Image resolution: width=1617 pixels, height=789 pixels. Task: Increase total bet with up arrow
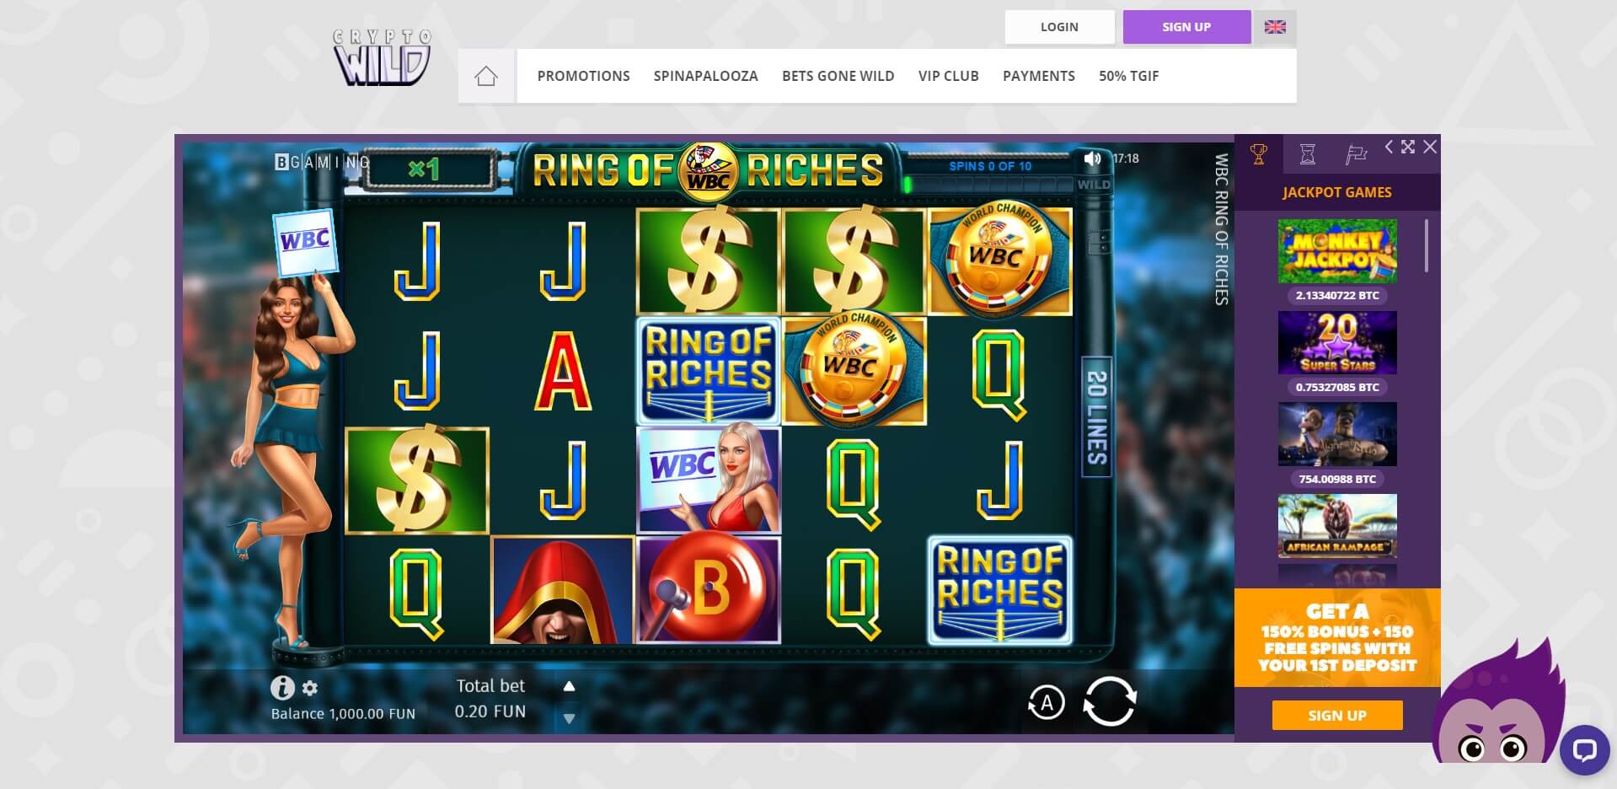point(570,686)
